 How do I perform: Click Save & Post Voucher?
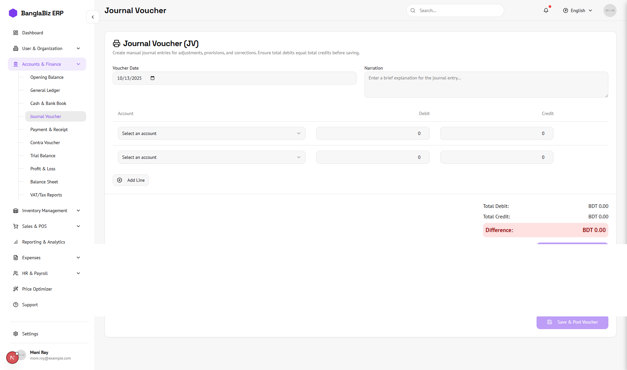[x=572, y=322]
